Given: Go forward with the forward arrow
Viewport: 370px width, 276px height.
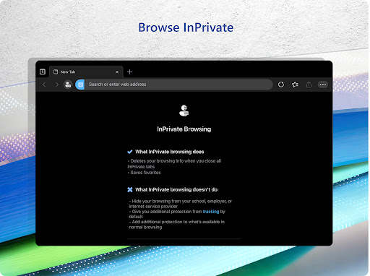Looking at the screenshot, I should click(x=57, y=85).
